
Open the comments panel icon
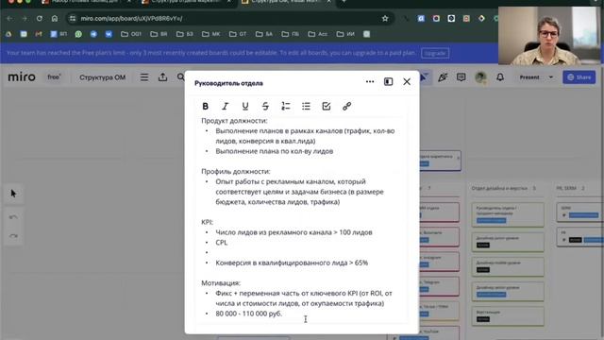click(x=461, y=77)
